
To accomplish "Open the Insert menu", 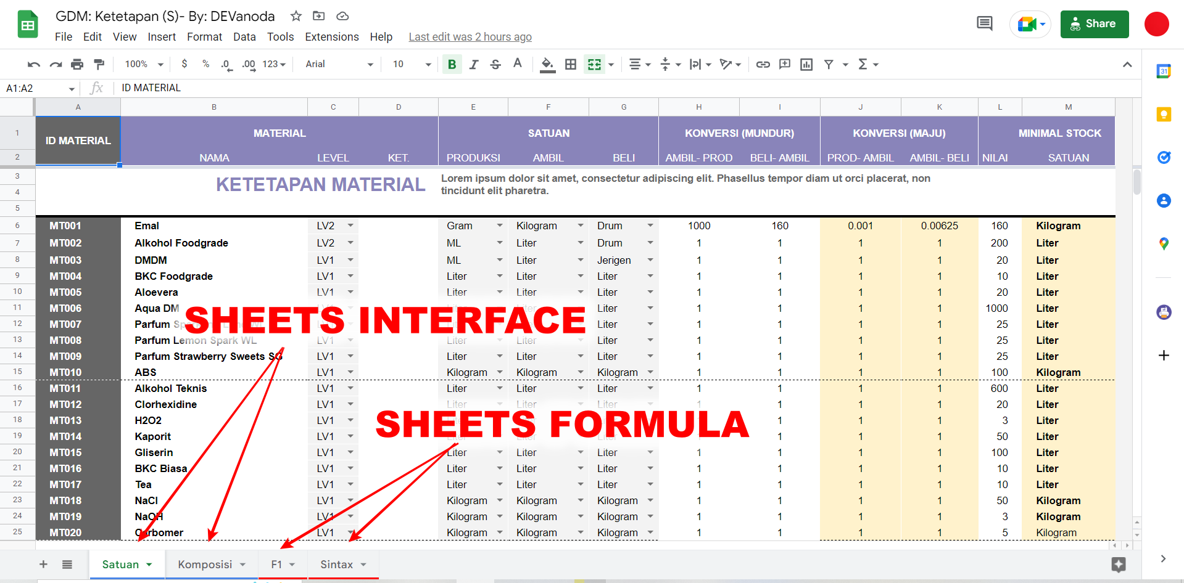I will 162,37.
